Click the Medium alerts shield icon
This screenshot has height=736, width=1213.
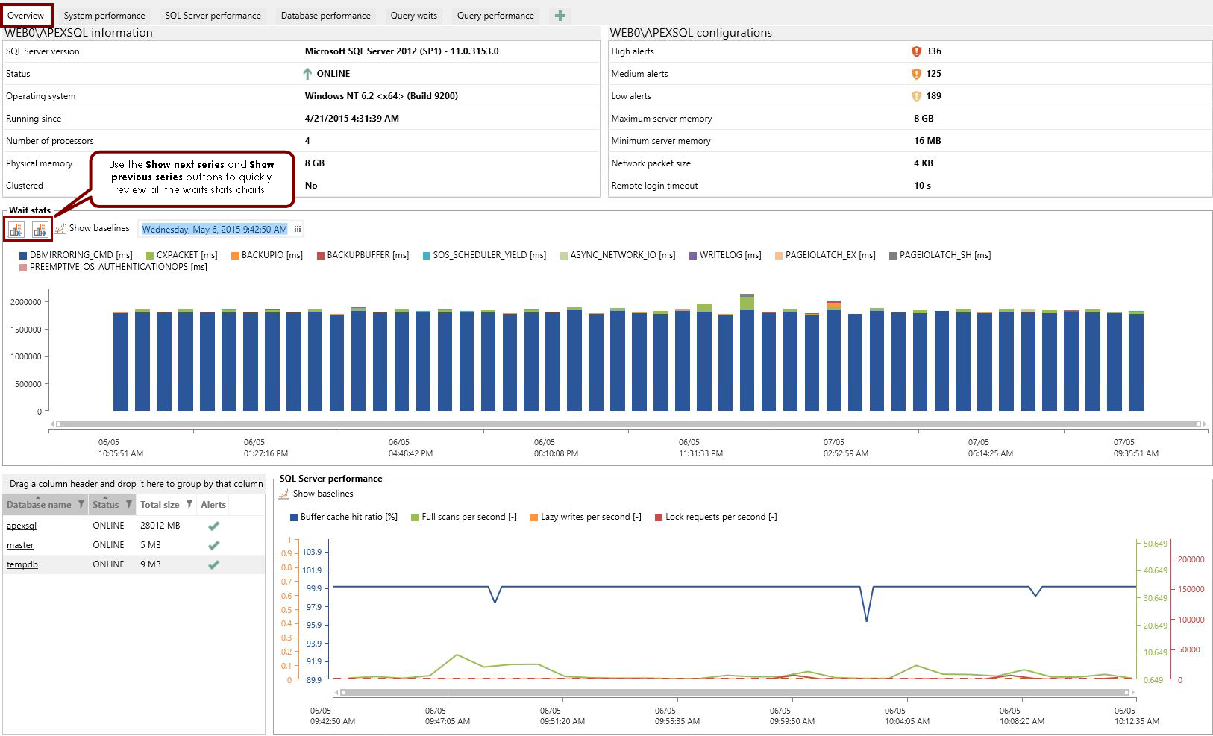point(916,74)
